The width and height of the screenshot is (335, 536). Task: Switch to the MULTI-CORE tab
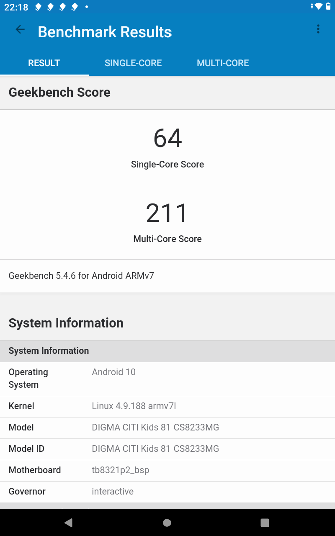click(223, 63)
